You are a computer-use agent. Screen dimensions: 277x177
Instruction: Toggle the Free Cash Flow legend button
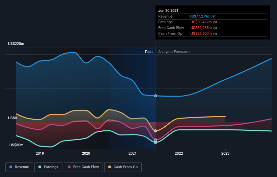tap(83, 167)
